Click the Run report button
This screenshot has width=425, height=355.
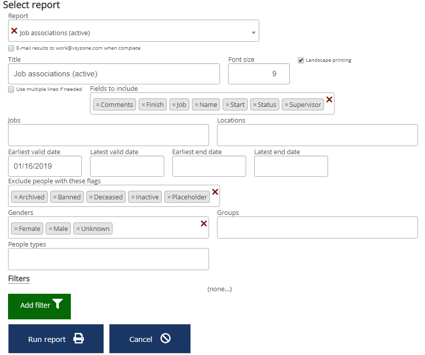click(x=56, y=339)
